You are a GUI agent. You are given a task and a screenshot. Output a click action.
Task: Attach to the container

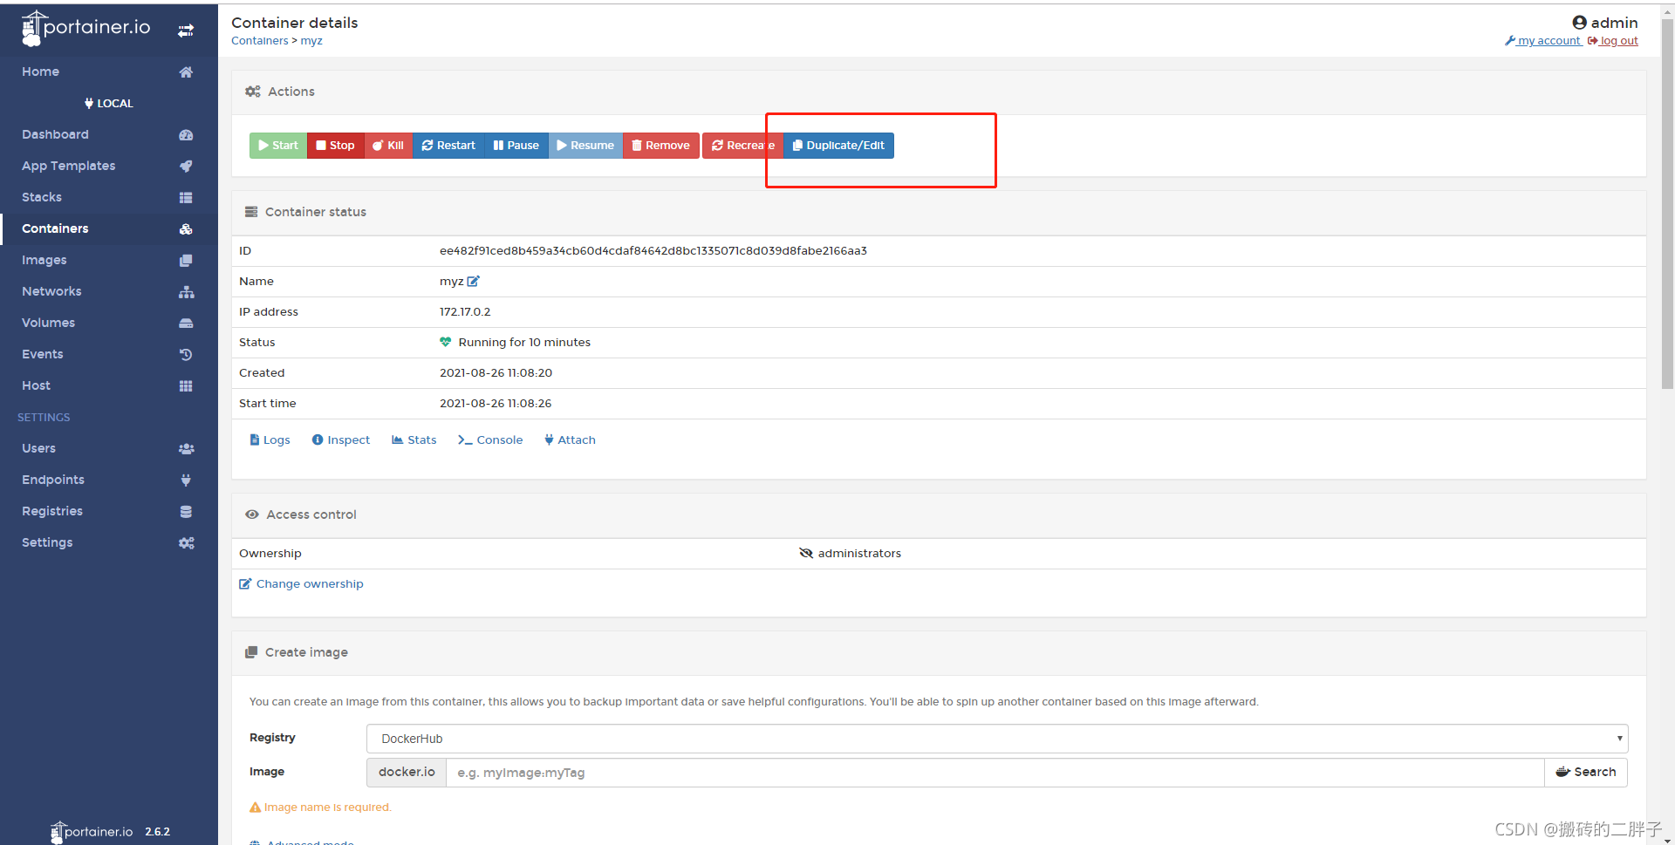pyautogui.click(x=570, y=440)
